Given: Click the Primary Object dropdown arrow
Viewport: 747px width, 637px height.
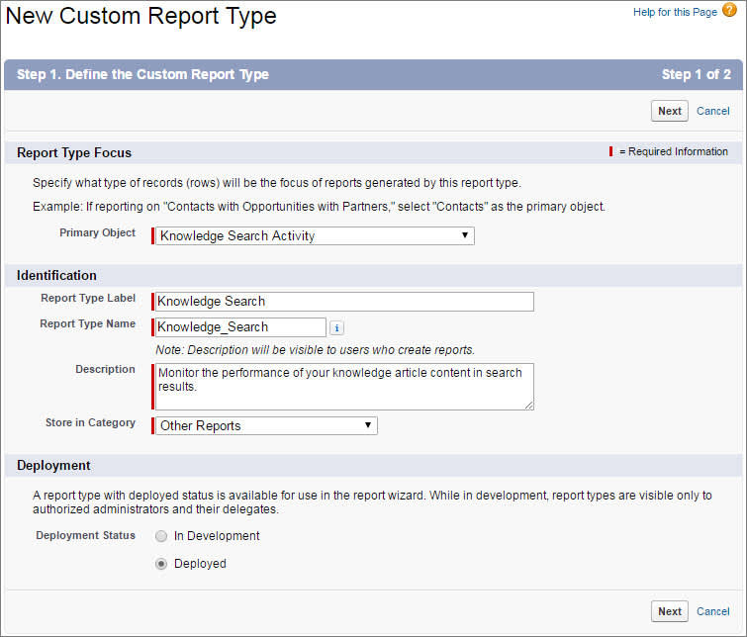Looking at the screenshot, I should (464, 235).
